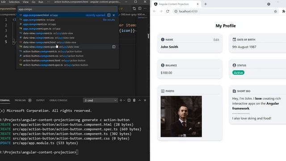Switch to the Terminal panel tab

tap(5, 100)
